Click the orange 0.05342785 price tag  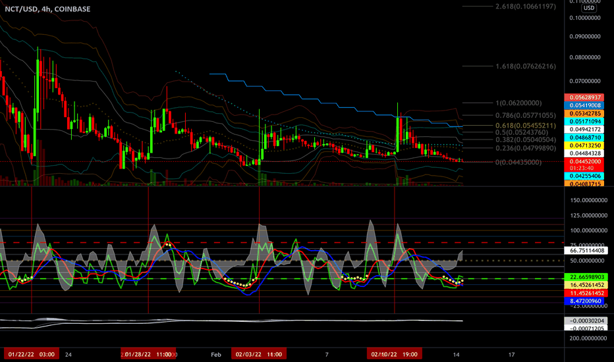pos(584,113)
